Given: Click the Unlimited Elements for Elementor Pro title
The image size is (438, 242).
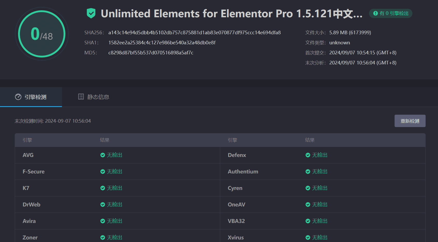Looking at the screenshot, I should point(232,14).
